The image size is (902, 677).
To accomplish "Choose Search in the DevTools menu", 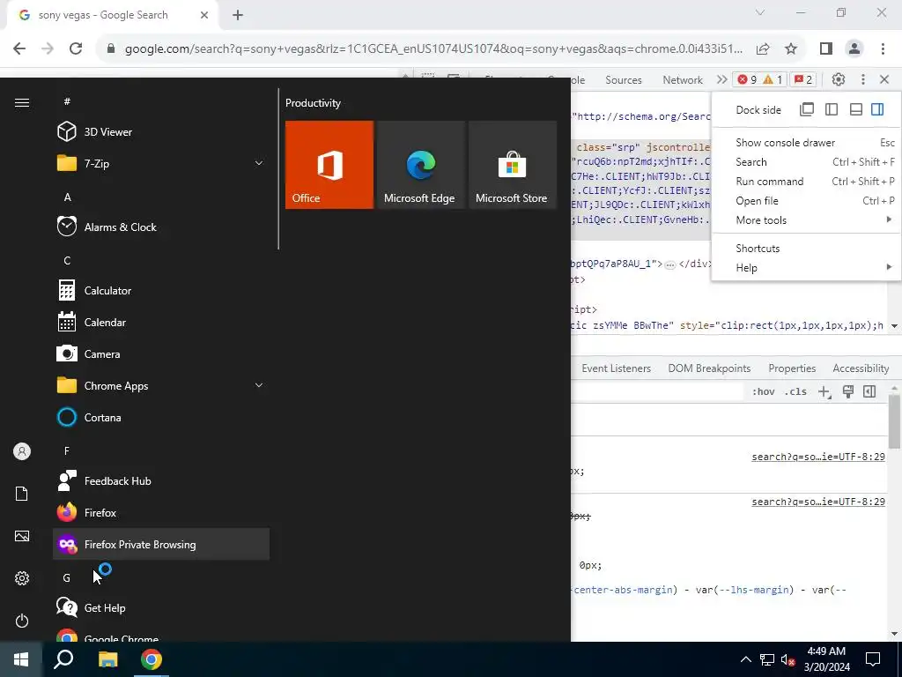I will pyautogui.click(x=807, y=162).
